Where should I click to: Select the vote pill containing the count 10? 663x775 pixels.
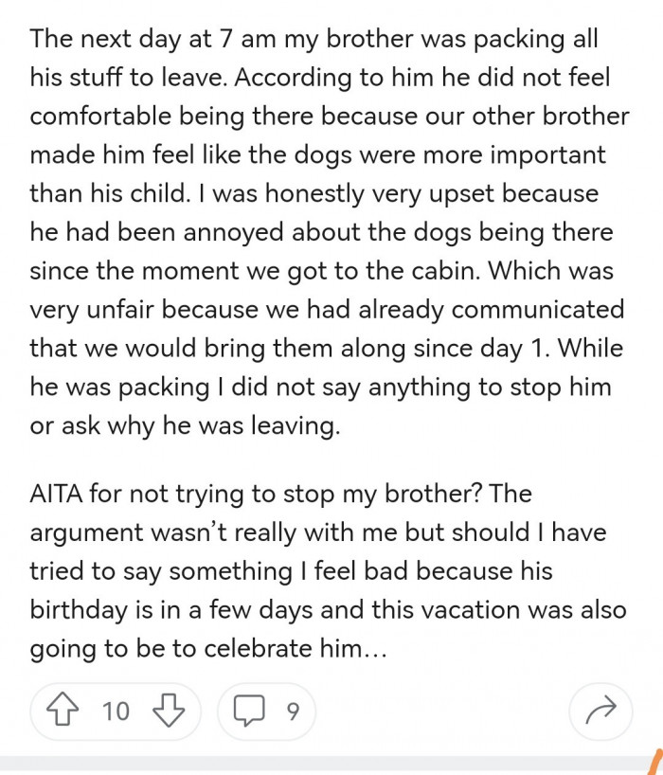point(114,712)
